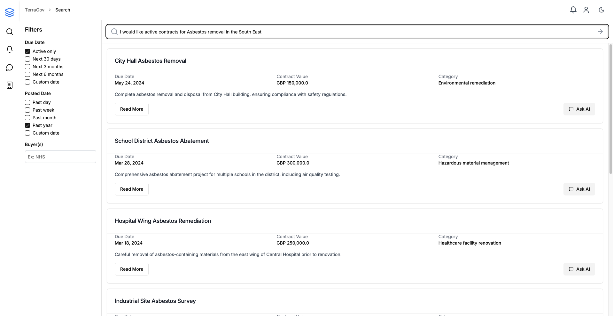Click the breadcrumb chevron separator

click(x=50, y=10)
